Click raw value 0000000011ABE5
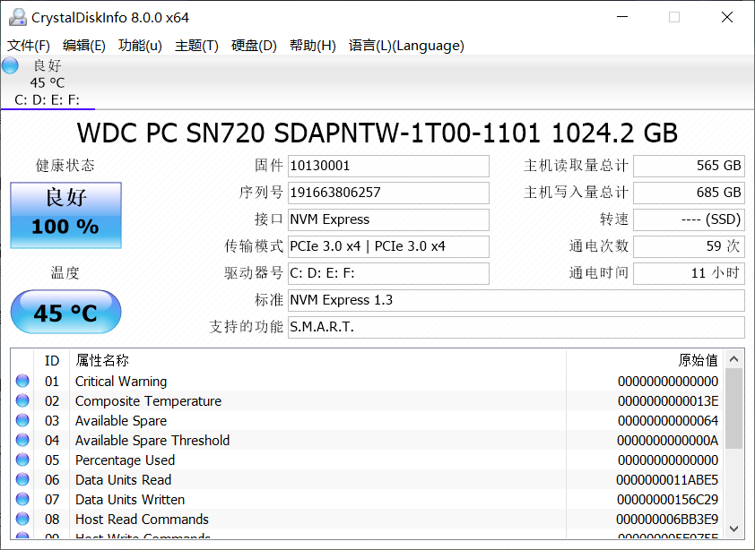Screen dimensions: 755x550 tap(667, 480)
